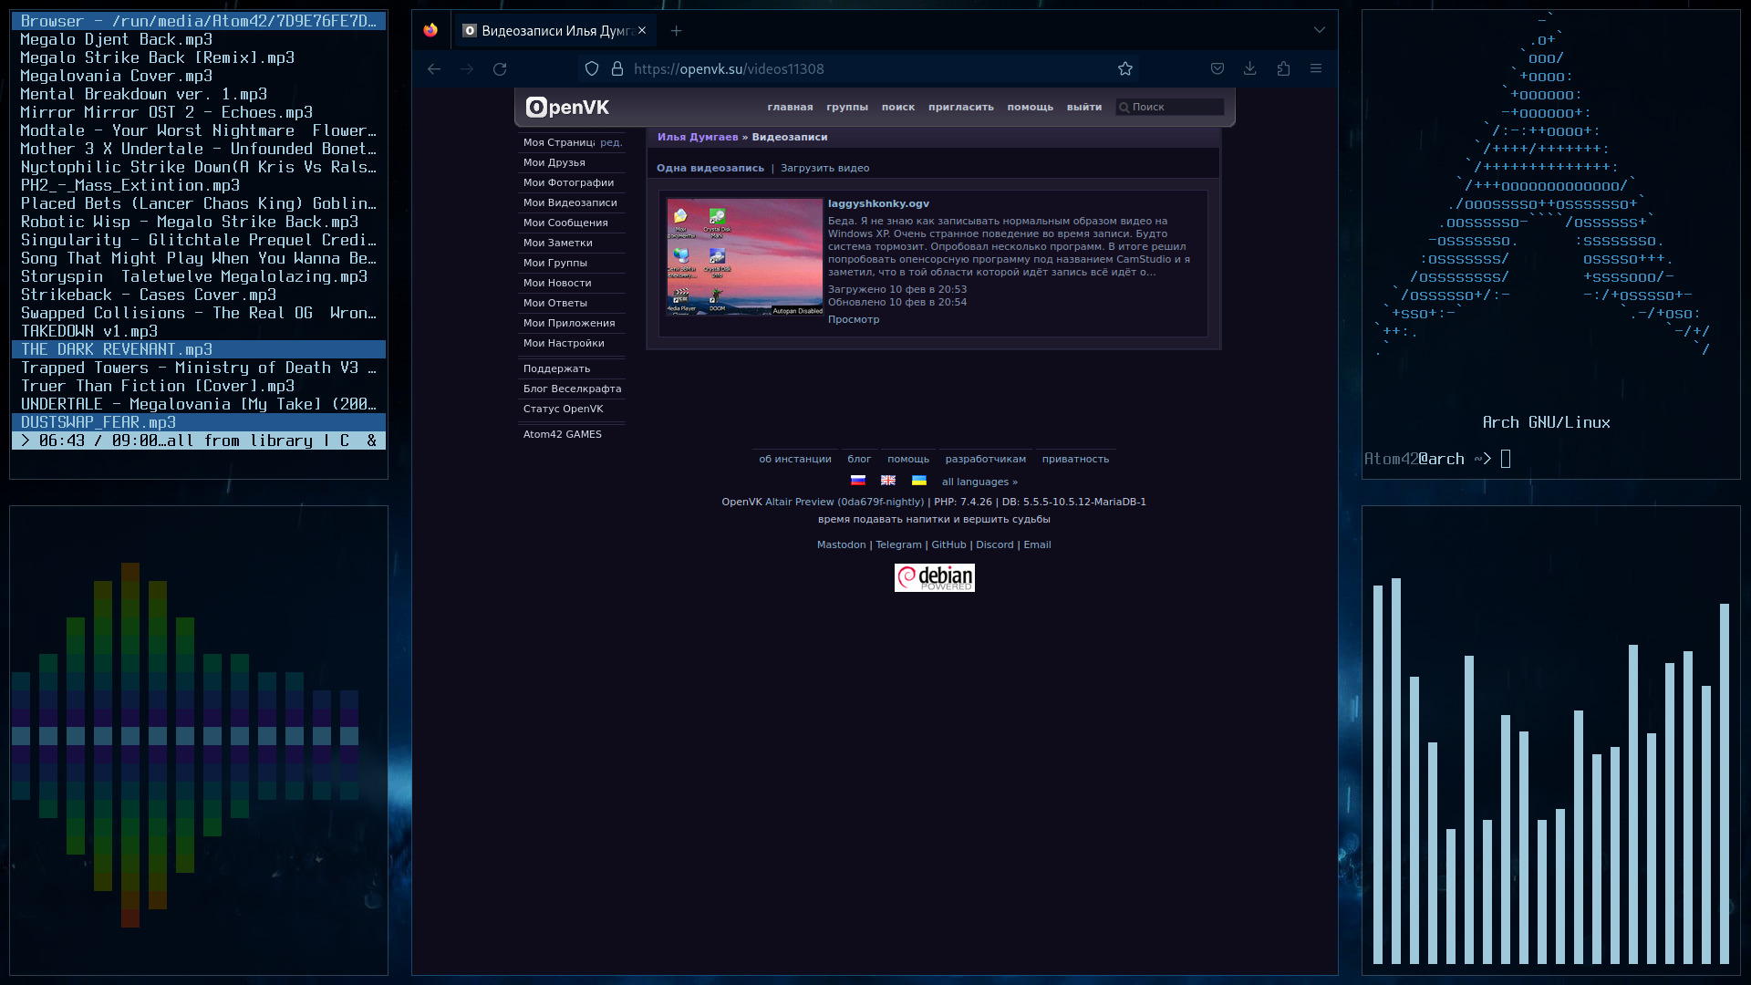Select the Russian flag language
The width and height of the screenshot is (1751, 985).
pos(858,481)
